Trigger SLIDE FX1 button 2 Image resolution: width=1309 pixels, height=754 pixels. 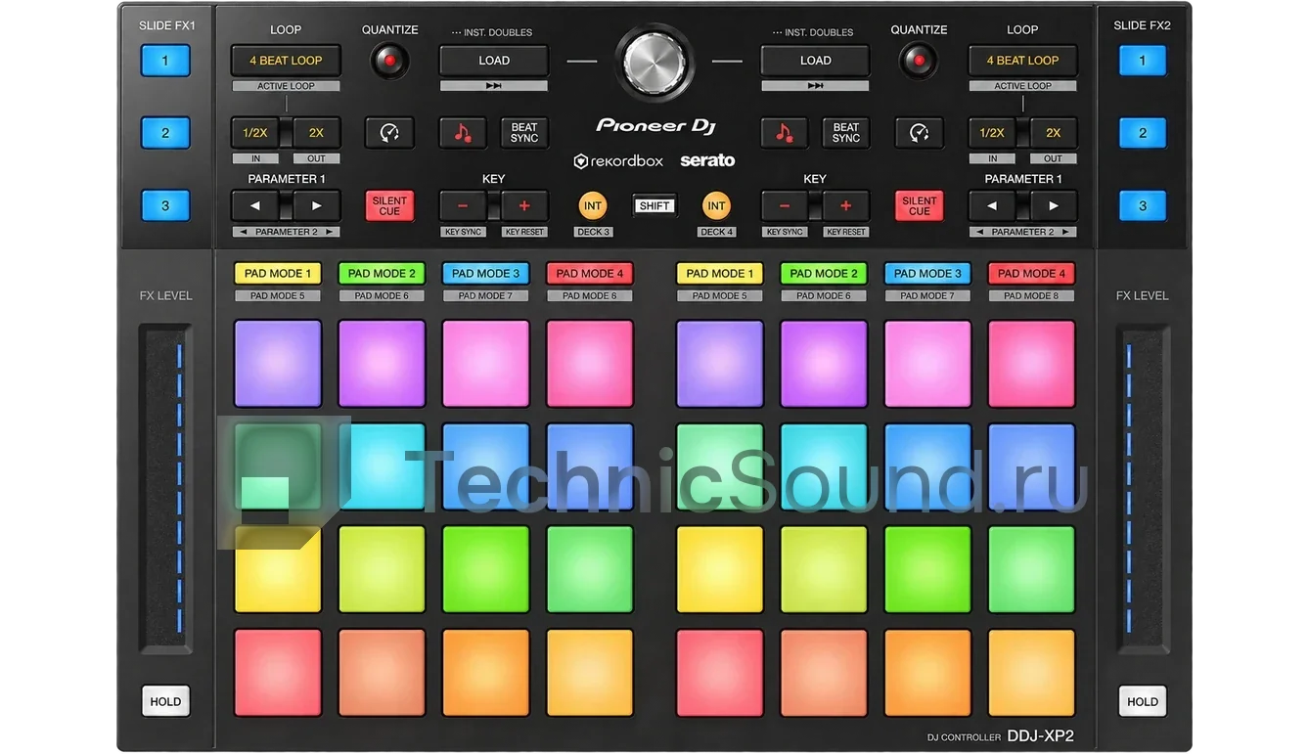point(165,133)
